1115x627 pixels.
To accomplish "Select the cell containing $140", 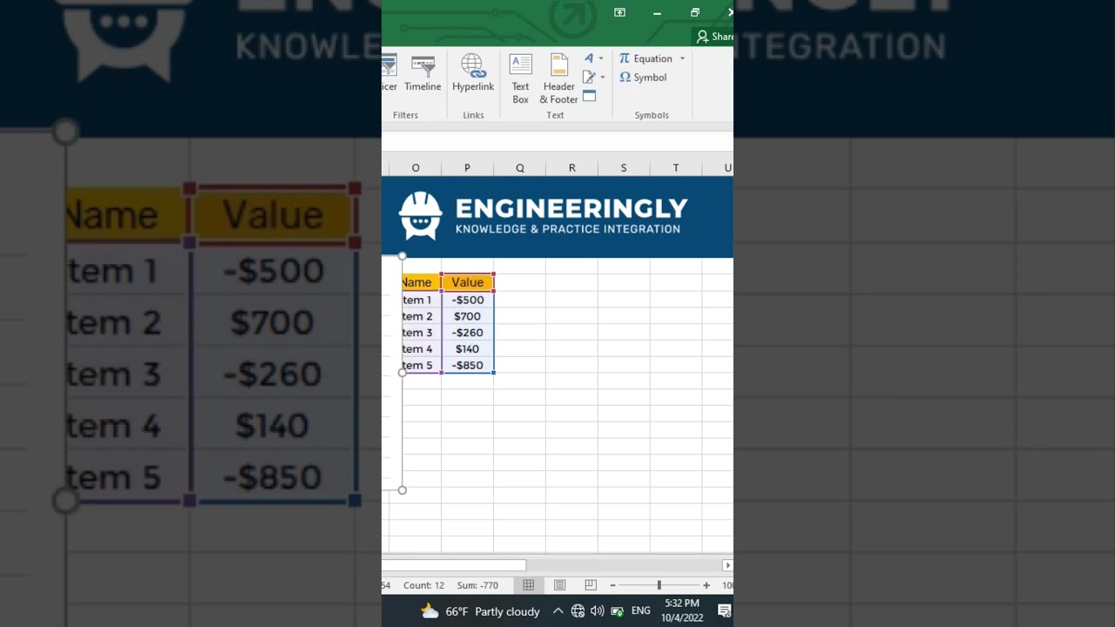I will (x=468, y=349).
